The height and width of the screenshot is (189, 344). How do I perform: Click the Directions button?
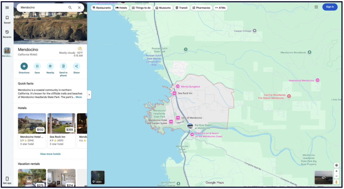[24, 66]
